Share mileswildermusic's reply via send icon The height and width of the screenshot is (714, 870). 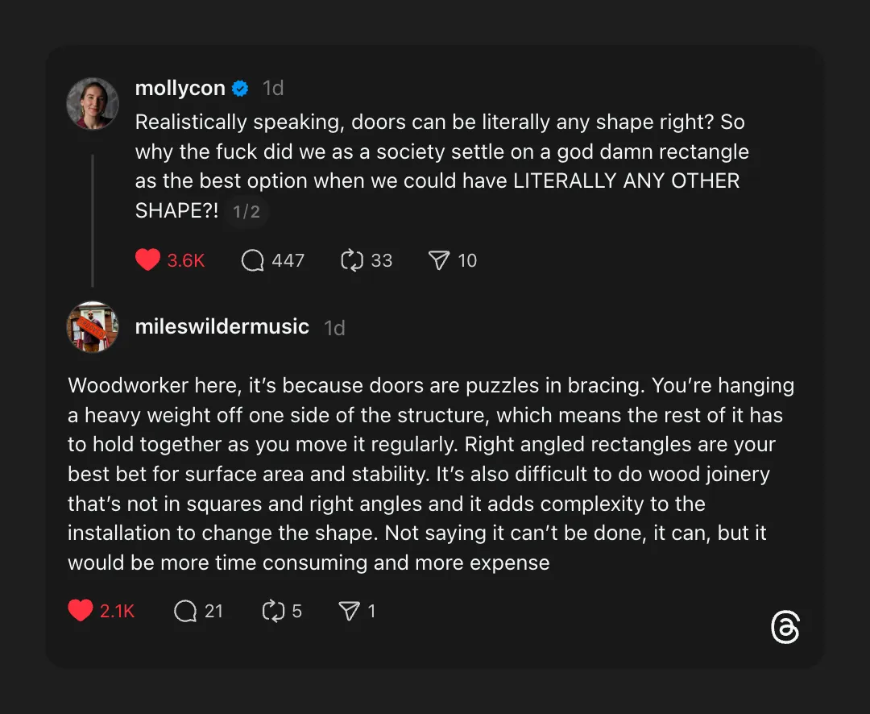click(x=349, y=611)
